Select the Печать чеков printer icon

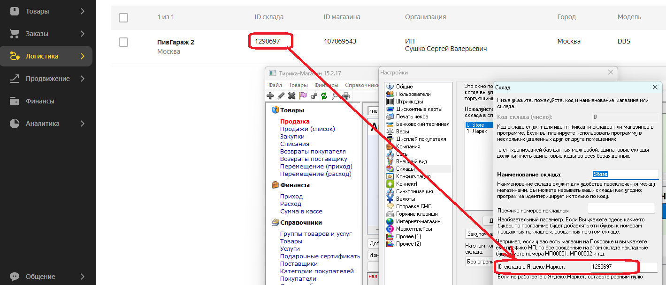[390, 117]
